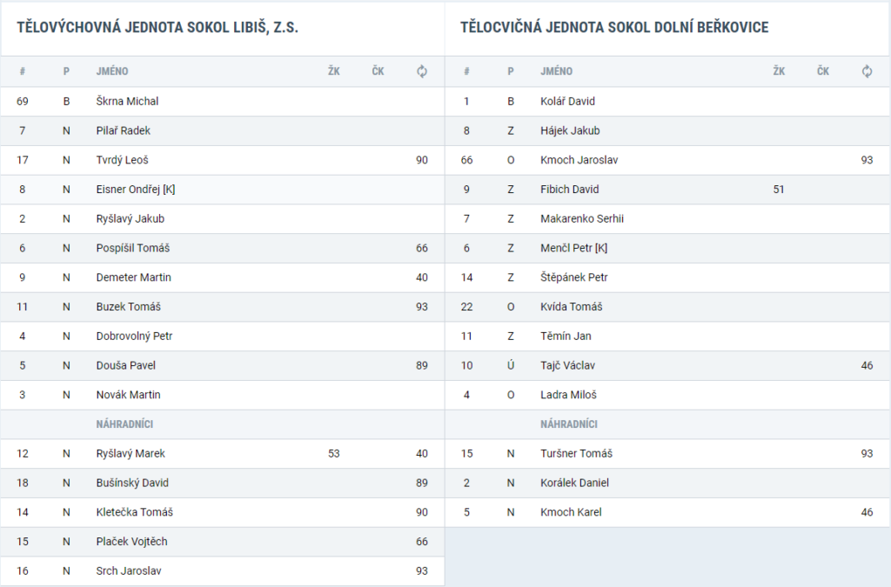Click Menčl Petr [K] player name
Viewport: 891px width, 587px height.
574,248
